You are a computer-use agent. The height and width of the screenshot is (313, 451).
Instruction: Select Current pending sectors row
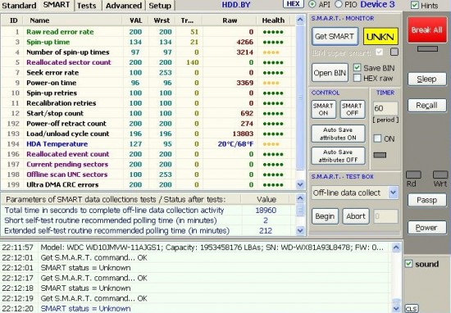coord(148,164)
